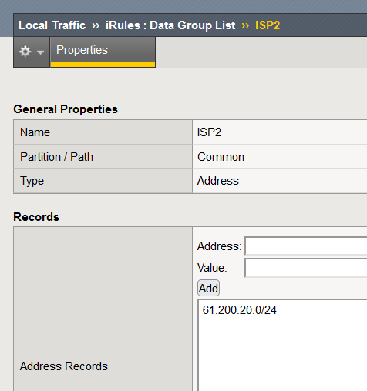Viewport: 367px width, 391px height.
Task: Click the Address Records label
Action: [64, 366]
